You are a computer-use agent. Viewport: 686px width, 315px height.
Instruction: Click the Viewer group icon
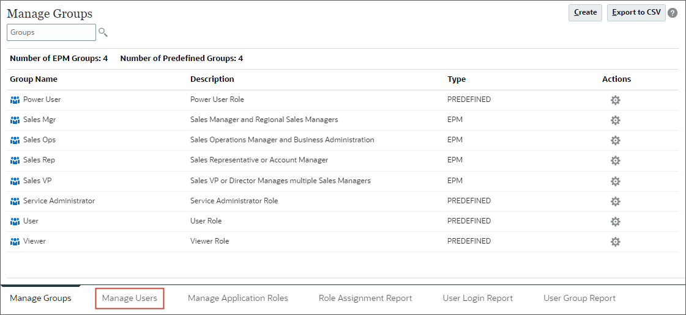(15, 241)
